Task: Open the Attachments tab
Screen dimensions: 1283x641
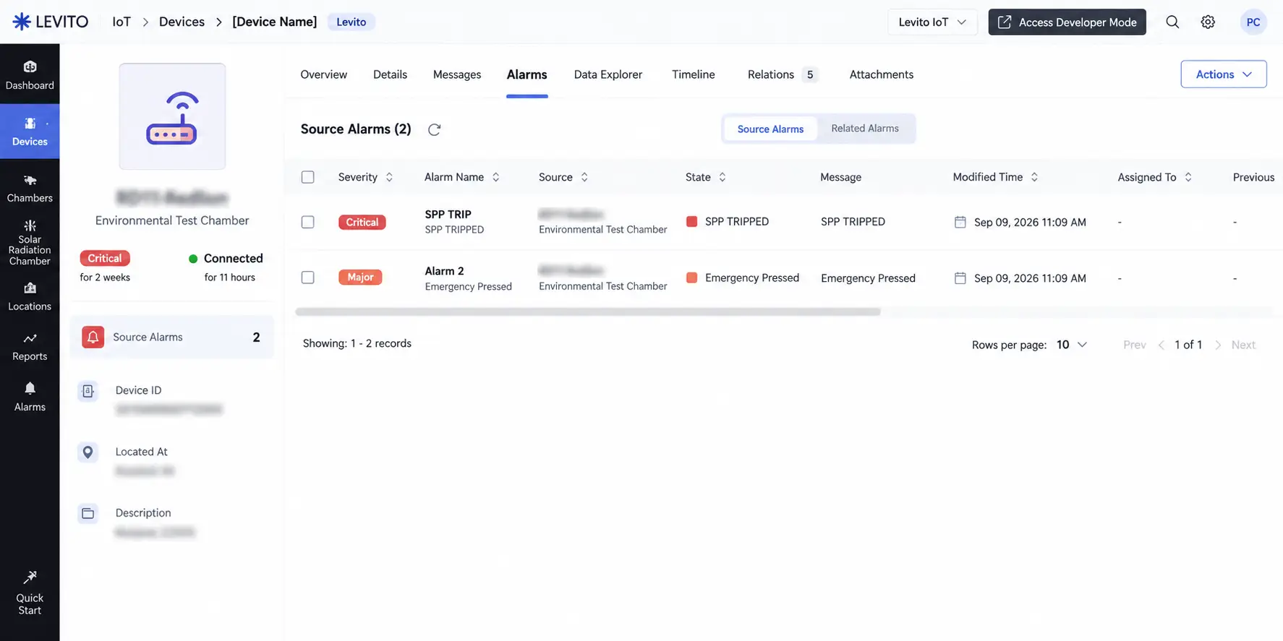Action: pyautogui.click(x=881, y=74)
